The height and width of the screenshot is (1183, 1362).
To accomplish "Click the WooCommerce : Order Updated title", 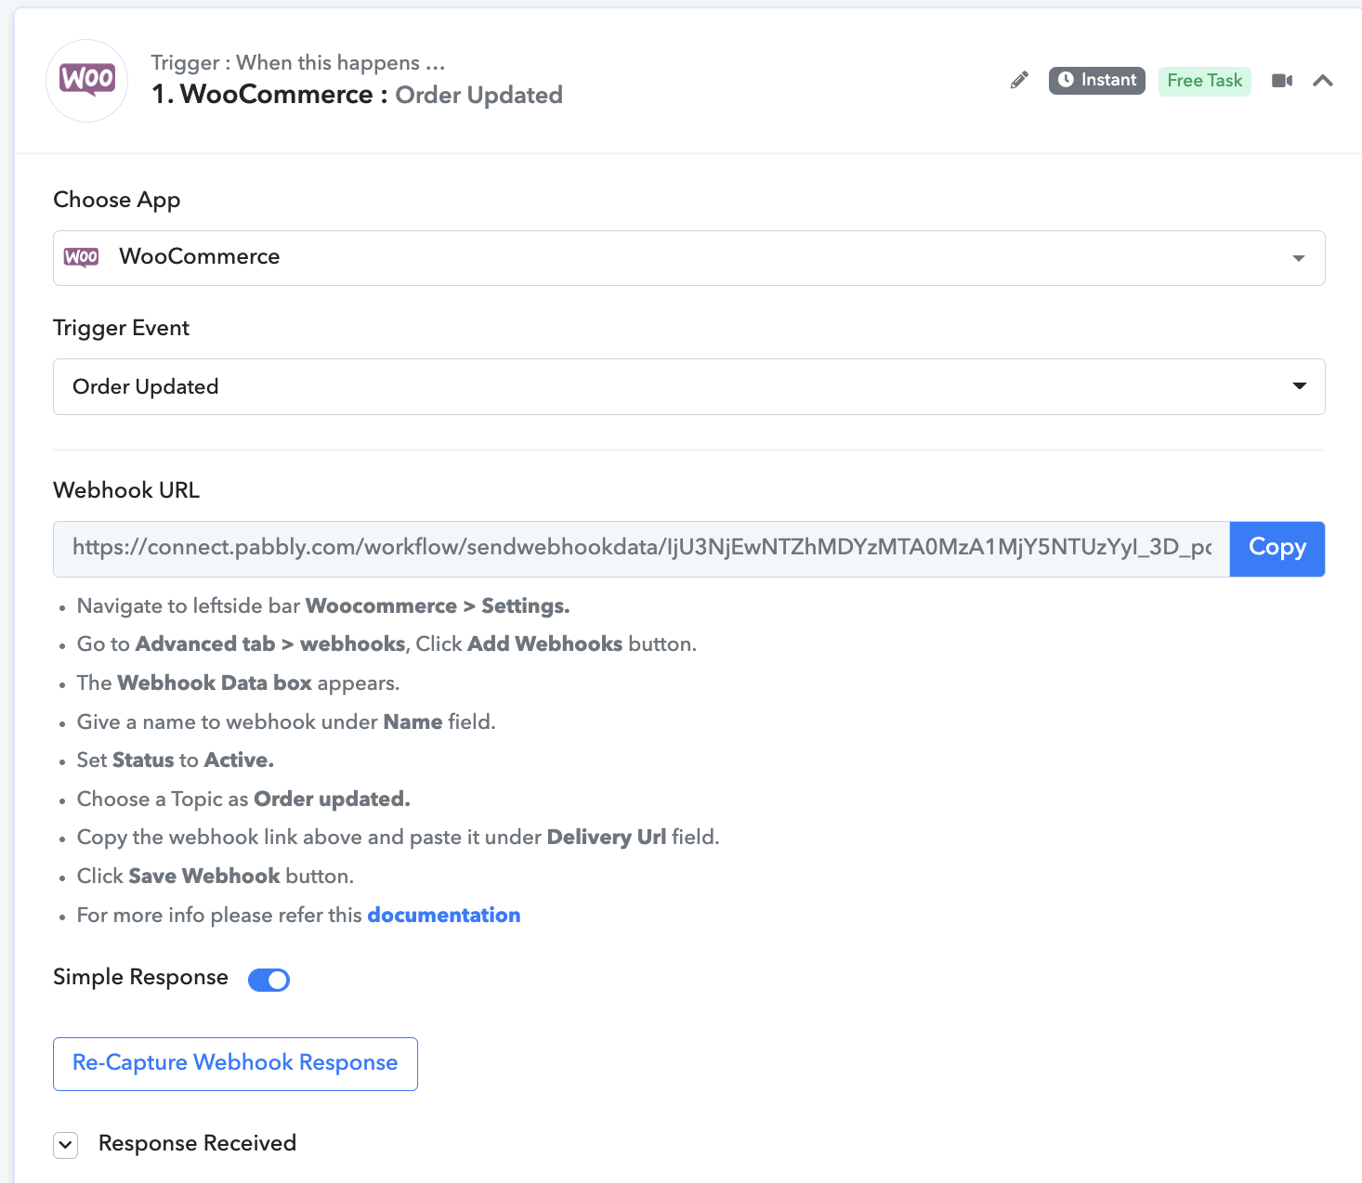I will point(358,95).
